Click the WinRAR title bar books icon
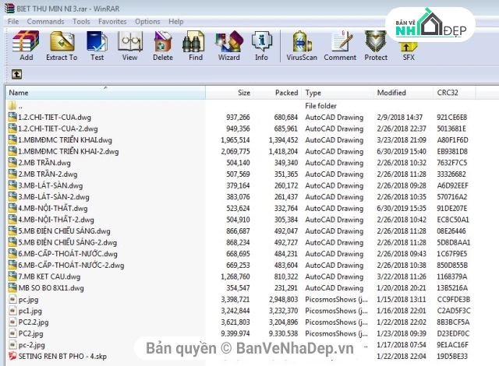 [x=9, y=9]
